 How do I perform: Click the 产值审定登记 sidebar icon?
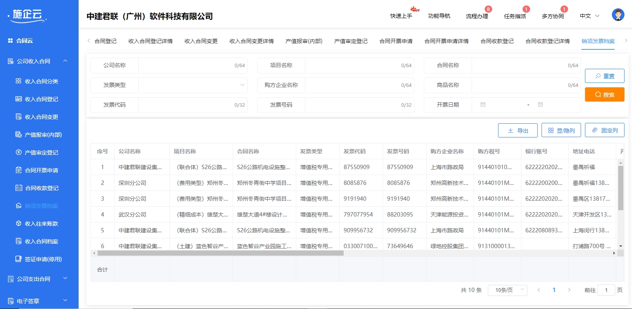[x=18, y=152]
